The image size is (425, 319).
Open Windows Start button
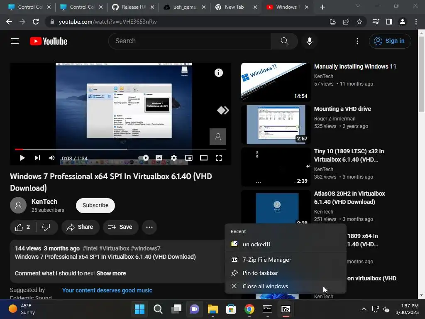[139, 309]
